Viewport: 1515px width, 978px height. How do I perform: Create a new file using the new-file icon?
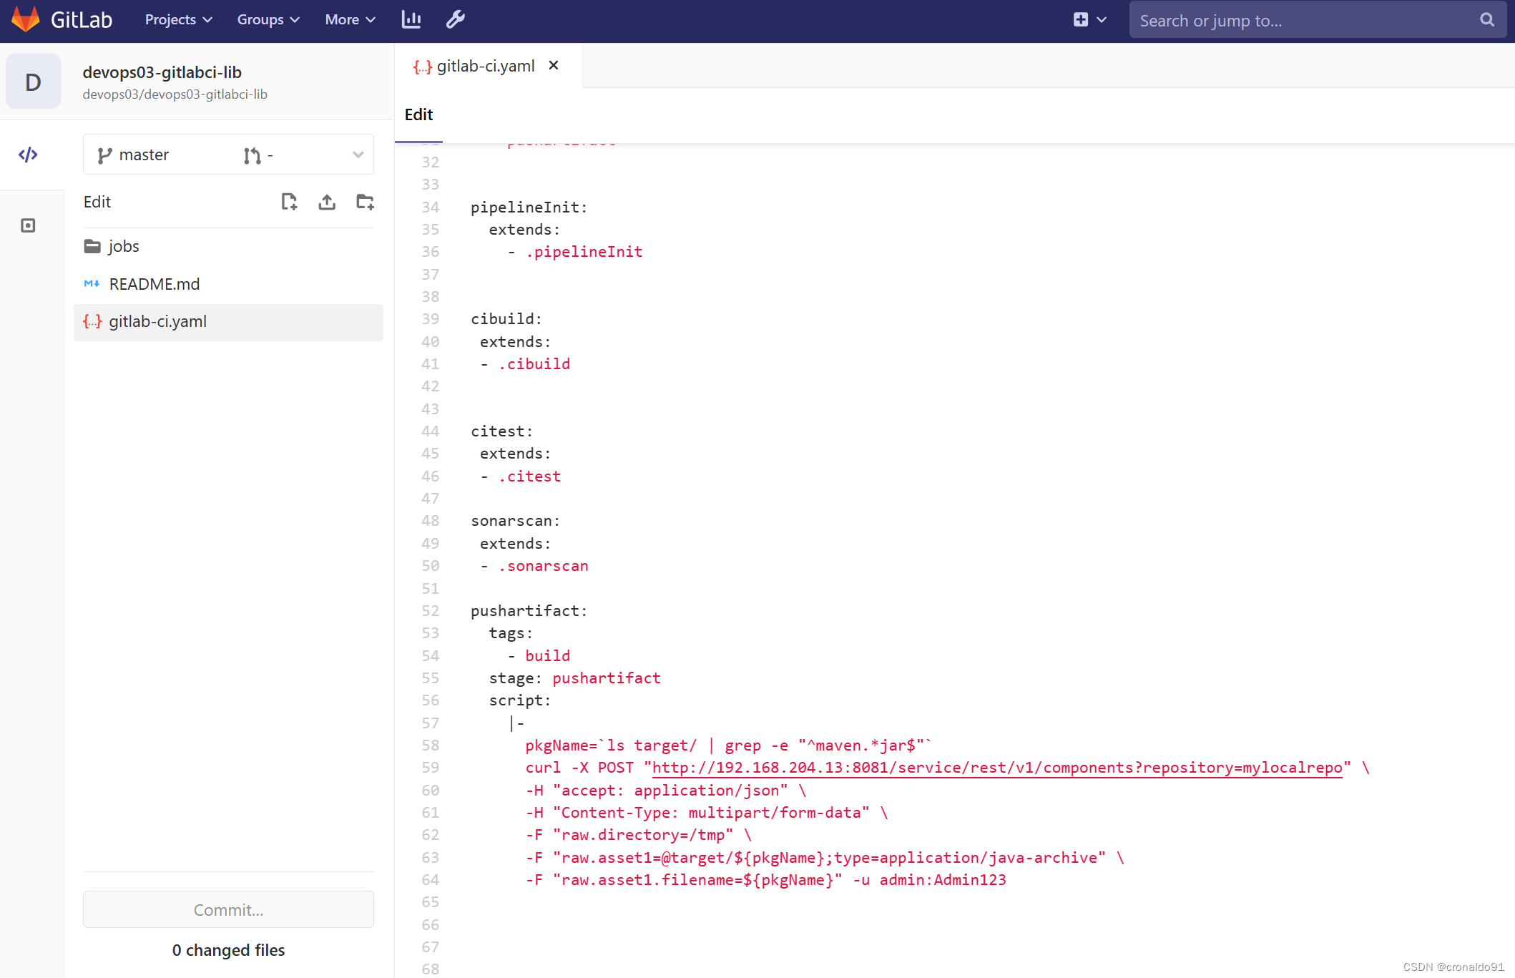(289, 202)
